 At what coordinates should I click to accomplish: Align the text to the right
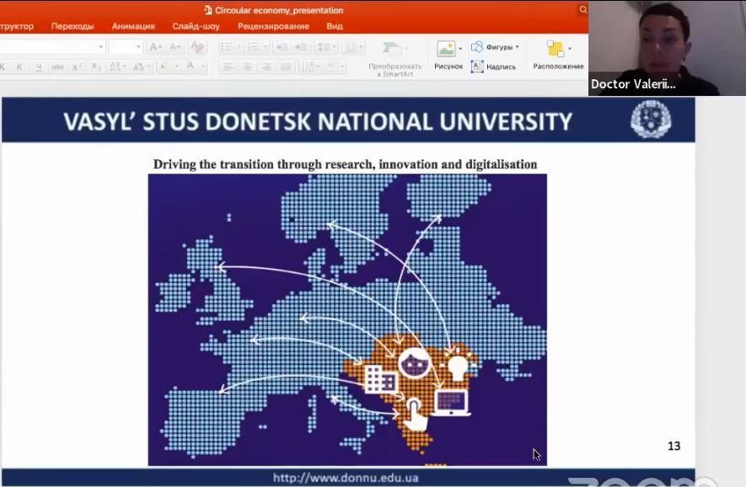(266, 67)
